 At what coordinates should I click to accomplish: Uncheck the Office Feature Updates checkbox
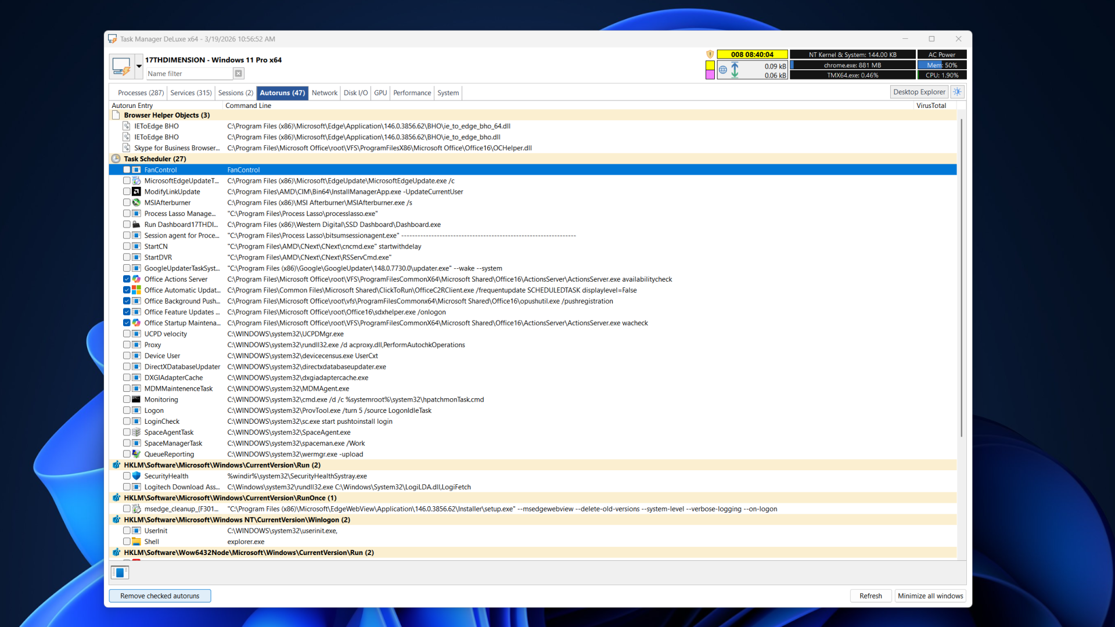(127, 312)
